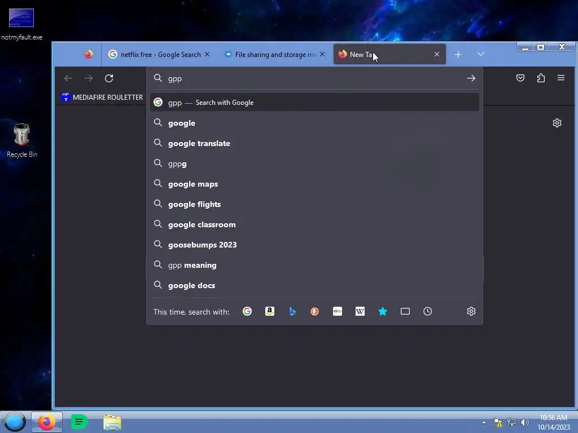This screenshot has height=433, width=578.
Task: Pick the 'gppg' suggestion
Action: point(314,164)
